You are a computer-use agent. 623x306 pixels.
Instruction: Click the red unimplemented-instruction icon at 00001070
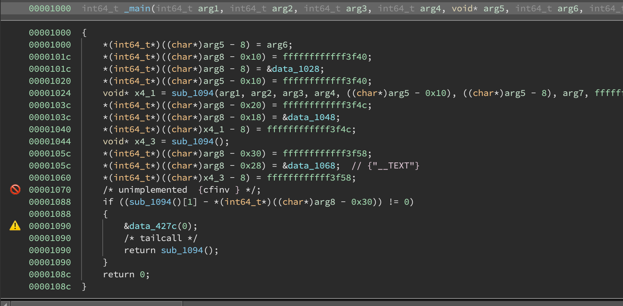coord(15,189)
